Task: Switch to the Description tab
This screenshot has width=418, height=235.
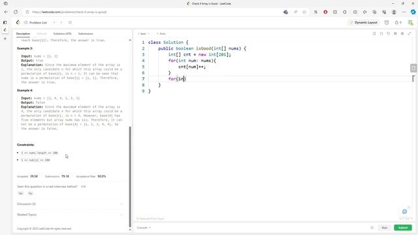Action: (23, 34)
